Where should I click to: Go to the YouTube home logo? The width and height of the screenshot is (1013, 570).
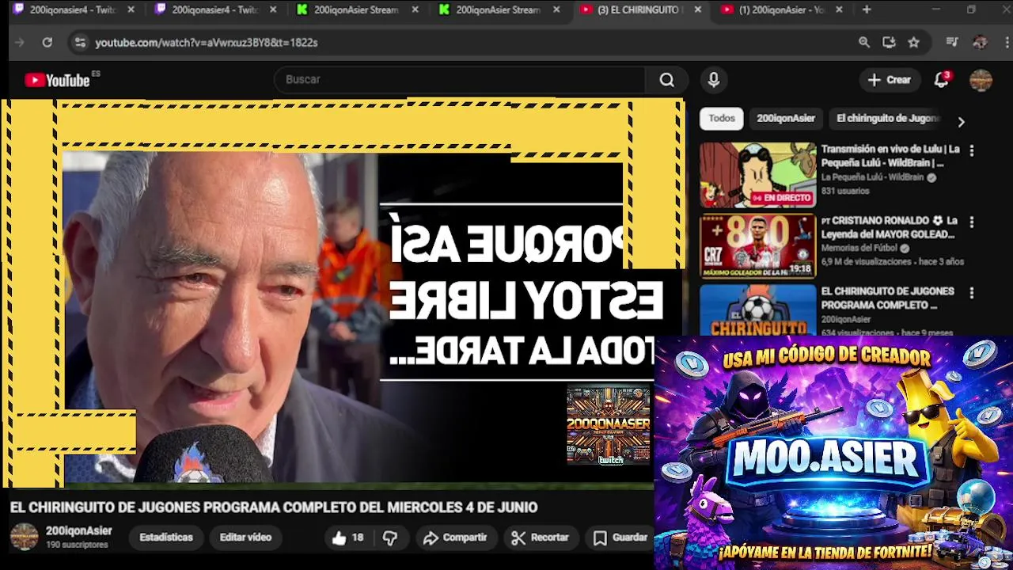(x=57, y=80)
